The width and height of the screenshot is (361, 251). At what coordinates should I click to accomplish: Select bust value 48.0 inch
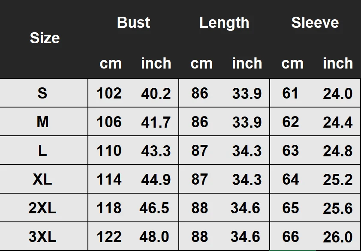[x=154, y=237]
